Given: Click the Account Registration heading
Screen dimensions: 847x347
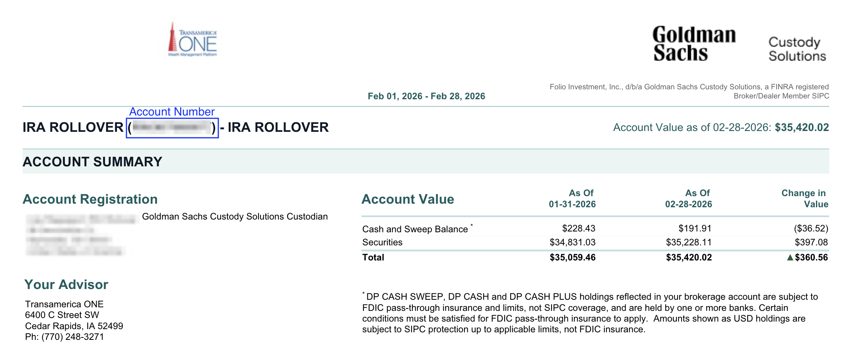Looking at the screenshot, I should click(90, 199).
